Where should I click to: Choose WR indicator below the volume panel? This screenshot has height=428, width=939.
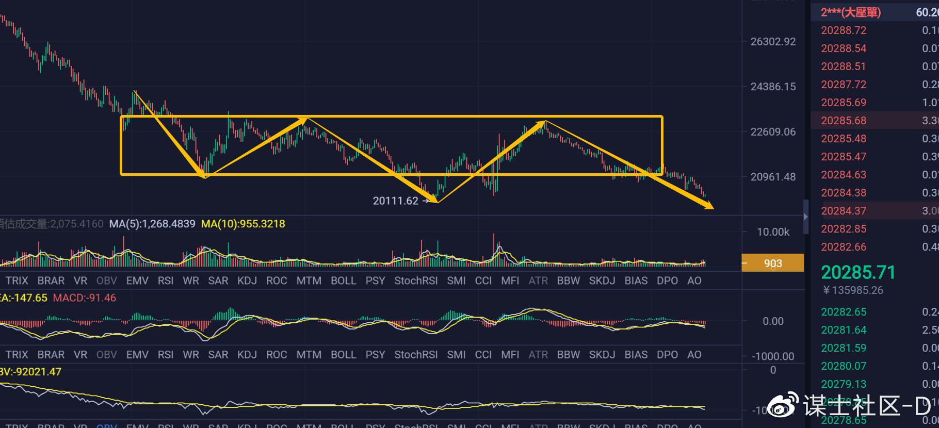[191, 281]
